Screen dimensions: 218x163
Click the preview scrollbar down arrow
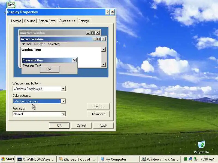pyautogui.click(x=104, y=64)
